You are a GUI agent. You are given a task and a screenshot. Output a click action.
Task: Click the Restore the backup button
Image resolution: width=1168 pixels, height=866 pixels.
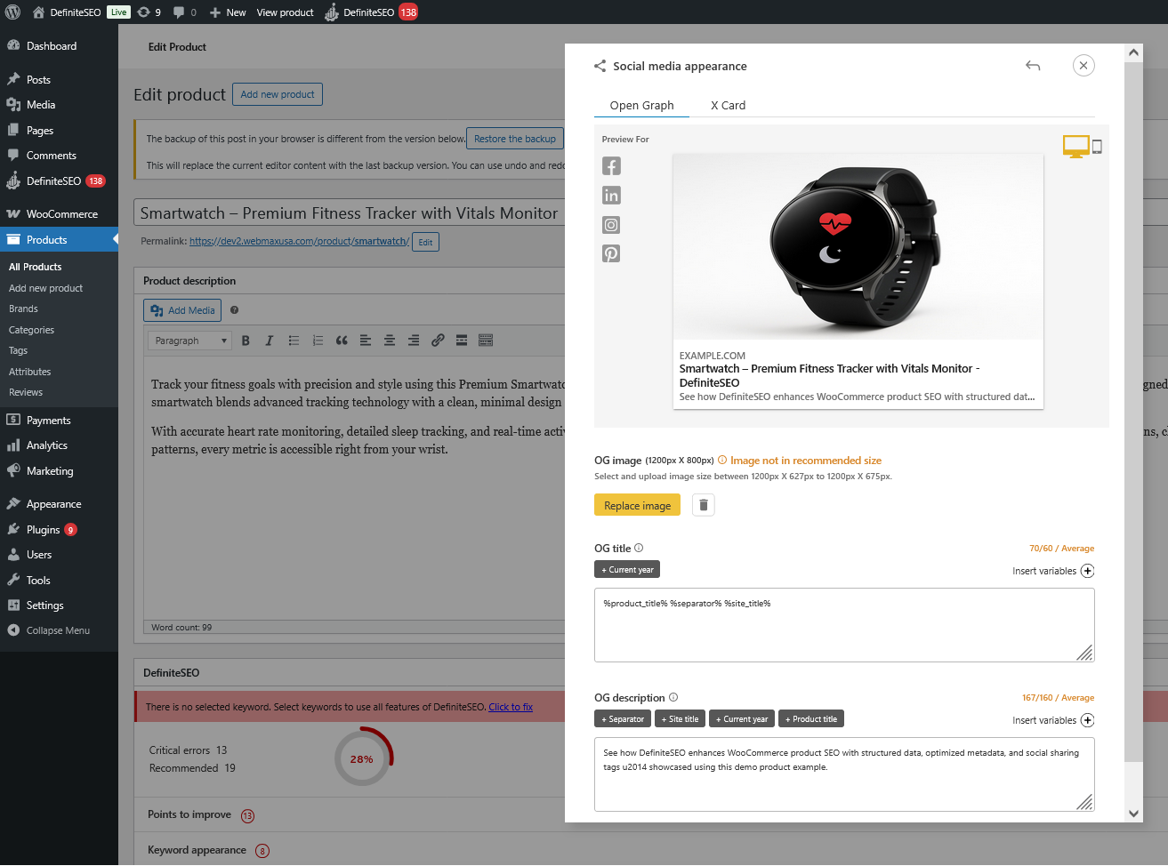coord(515,138)
